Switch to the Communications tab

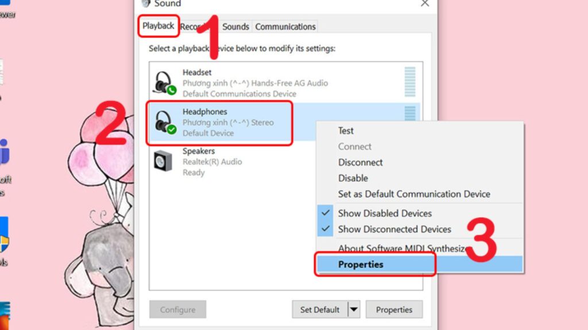pos(285,26)
